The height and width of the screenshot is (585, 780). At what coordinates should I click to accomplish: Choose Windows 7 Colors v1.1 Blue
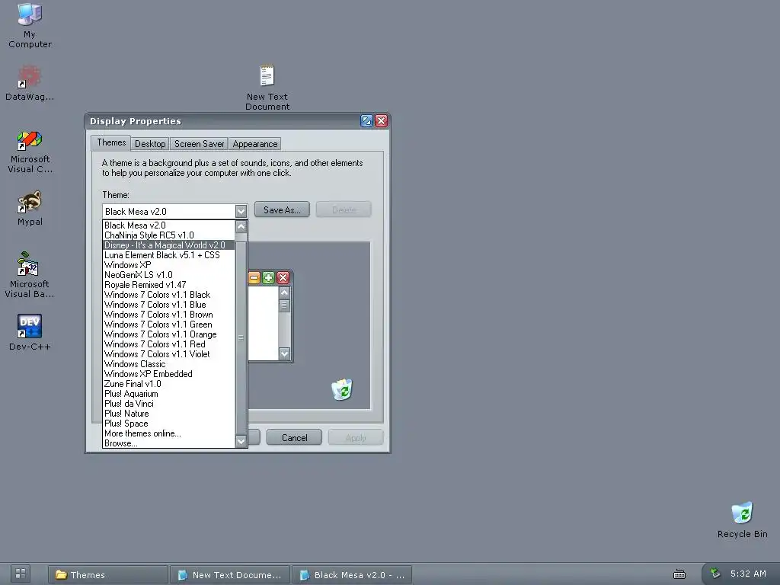[168, 305]
